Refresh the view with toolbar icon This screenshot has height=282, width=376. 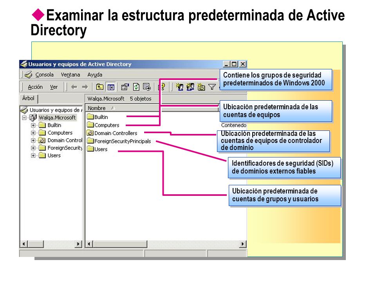pyautogui.click(x=136, y=87)
